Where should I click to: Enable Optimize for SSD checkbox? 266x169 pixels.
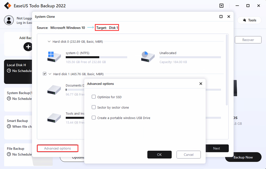click(94, 97)
